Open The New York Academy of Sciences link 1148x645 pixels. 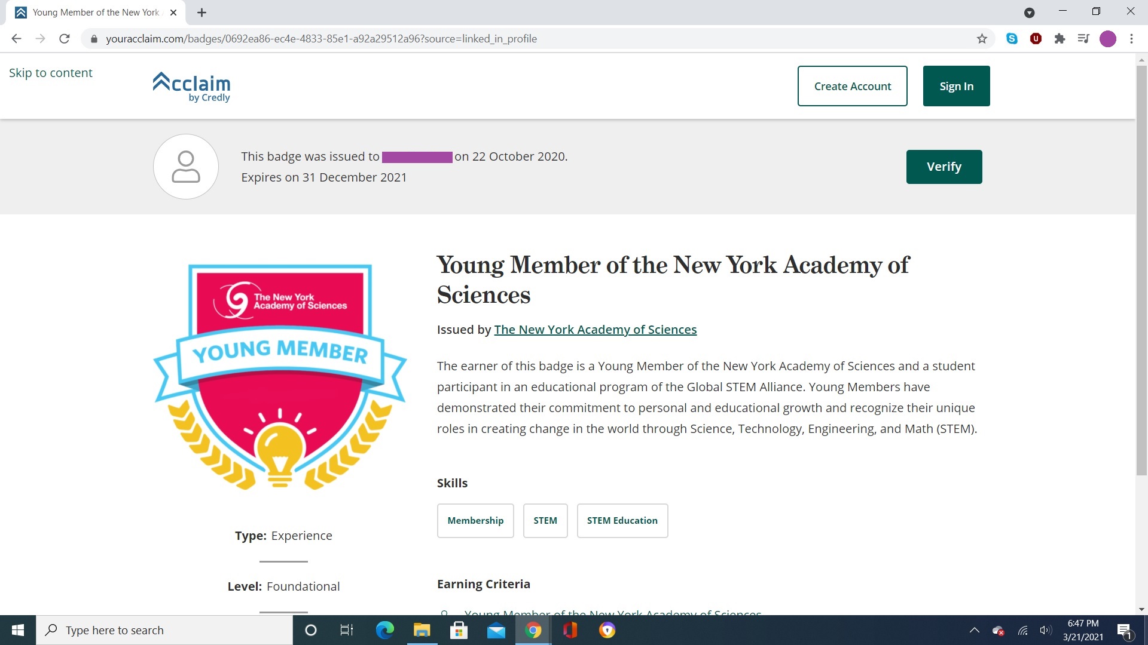tap(595, 330)
